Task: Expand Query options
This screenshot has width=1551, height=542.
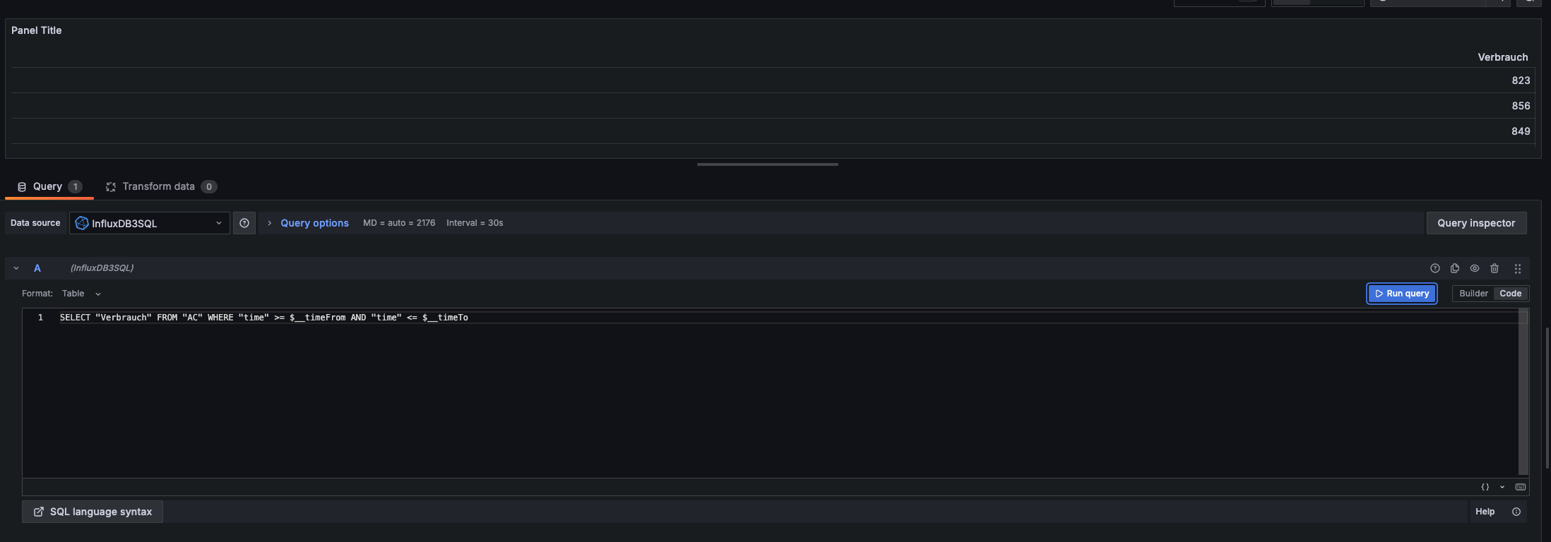Action: (x=314, y=223)
